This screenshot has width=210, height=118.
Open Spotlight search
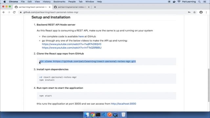(x=199, y=2)
